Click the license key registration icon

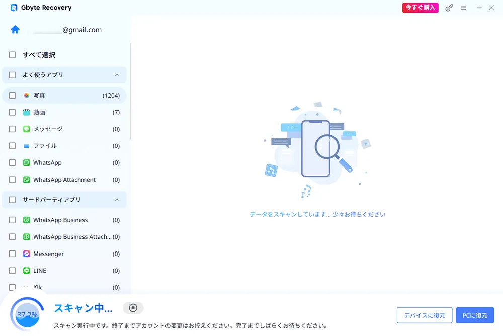pyautogui.click(x=449, y=8)
